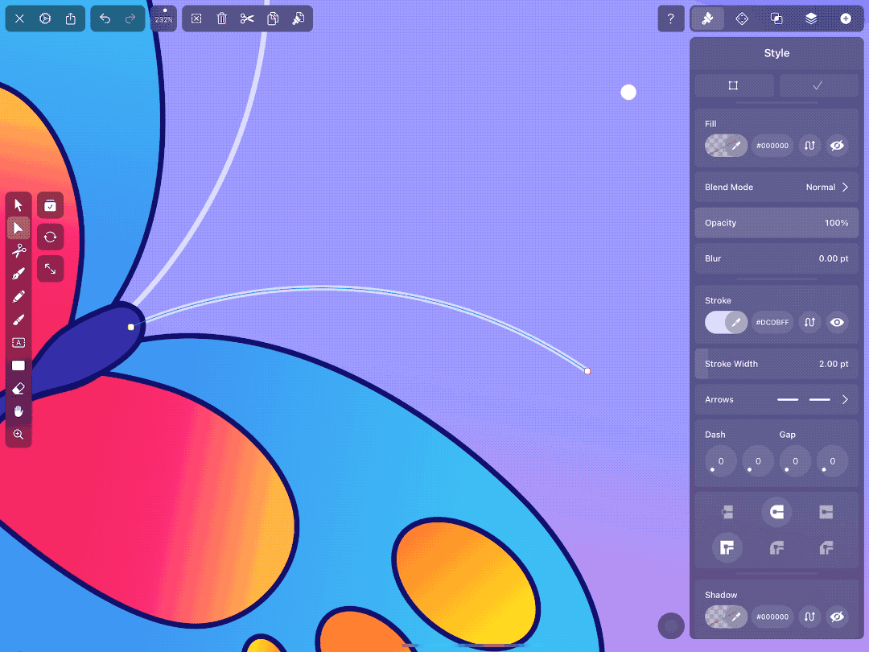
Task: Edit Shadow hex value #000000
Action: (x=772, y=617)
